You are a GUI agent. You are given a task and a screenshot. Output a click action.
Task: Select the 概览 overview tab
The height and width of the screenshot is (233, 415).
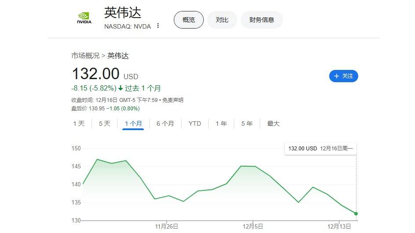188,20
